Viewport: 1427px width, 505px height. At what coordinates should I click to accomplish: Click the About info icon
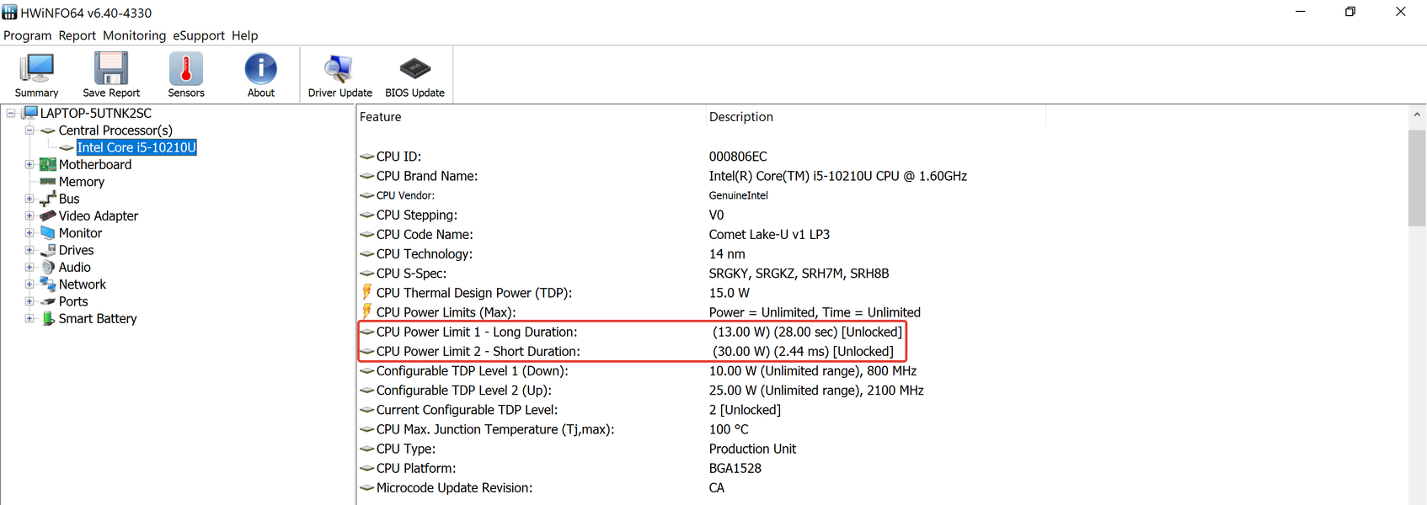[261, 70]
